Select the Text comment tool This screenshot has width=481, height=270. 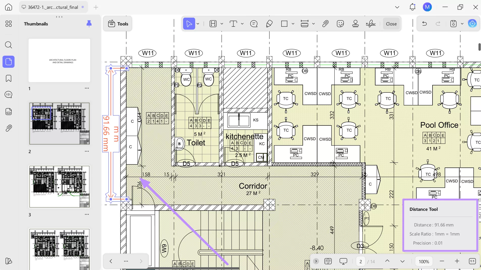[233, 24]
